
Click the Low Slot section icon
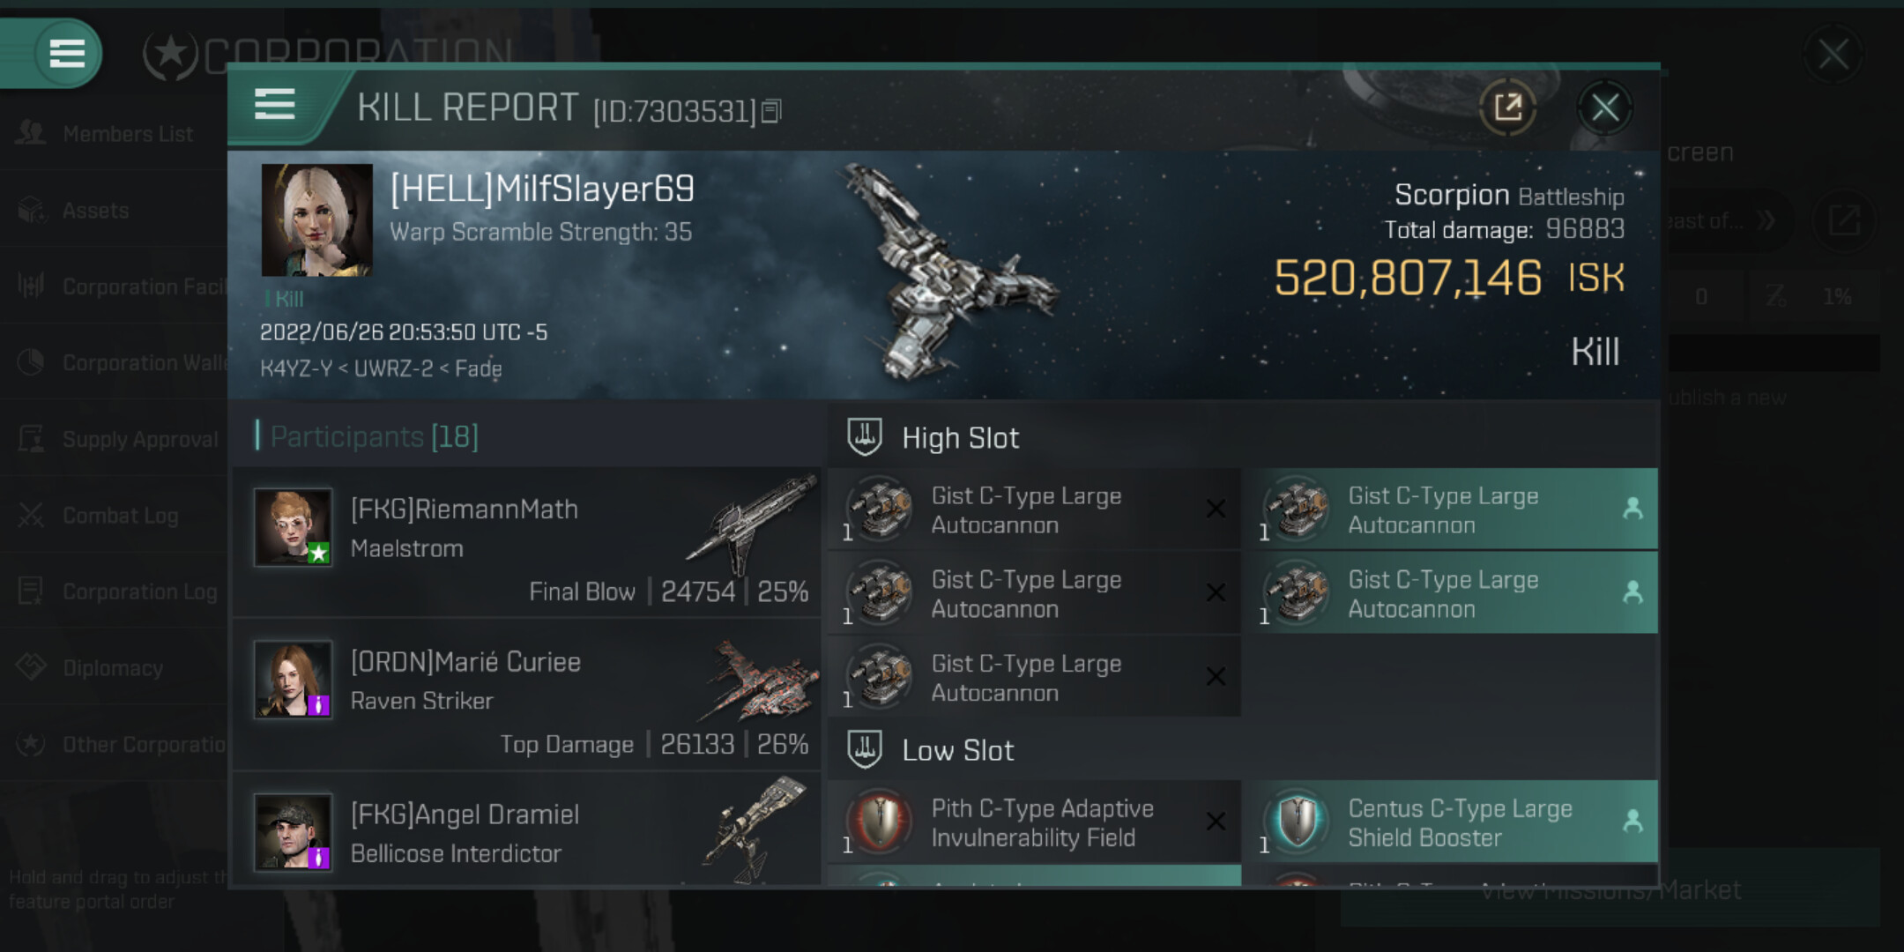pyautogui.click(x=865, y=749)
